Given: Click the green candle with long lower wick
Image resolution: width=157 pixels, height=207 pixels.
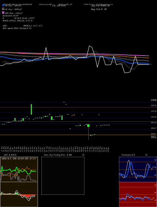Looking at the screenshot, I should coord(89,125).
